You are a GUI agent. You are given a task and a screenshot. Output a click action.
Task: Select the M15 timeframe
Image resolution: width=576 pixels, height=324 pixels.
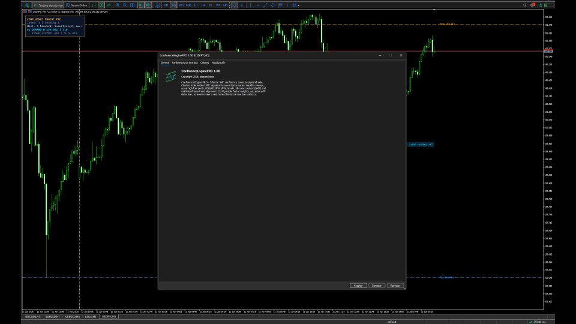[181, 5]
